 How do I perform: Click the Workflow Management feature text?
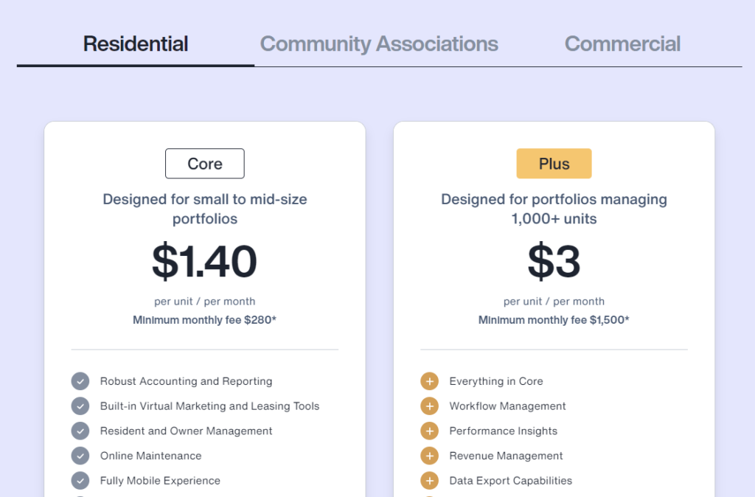(507, 406)
